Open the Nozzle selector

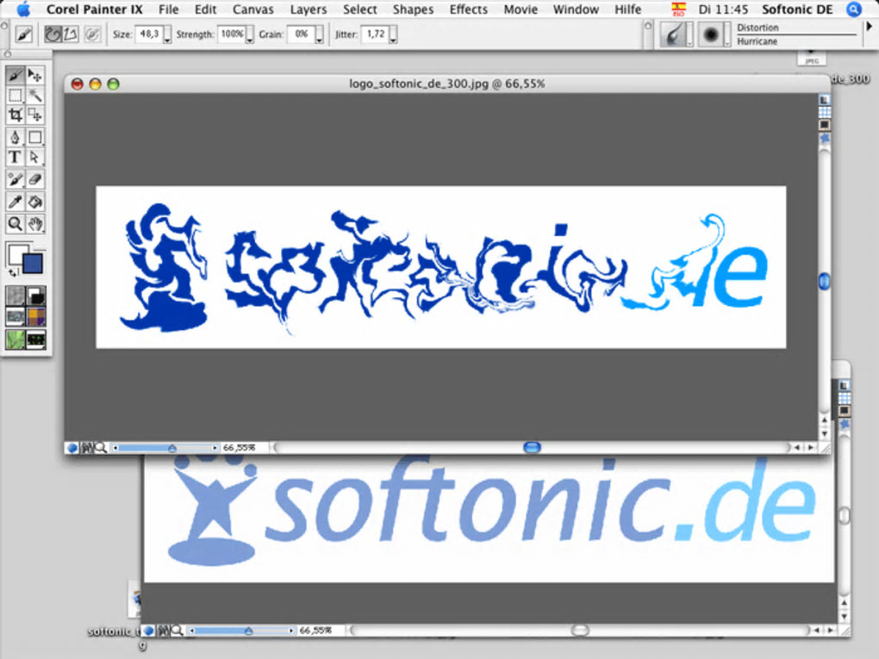36,339
